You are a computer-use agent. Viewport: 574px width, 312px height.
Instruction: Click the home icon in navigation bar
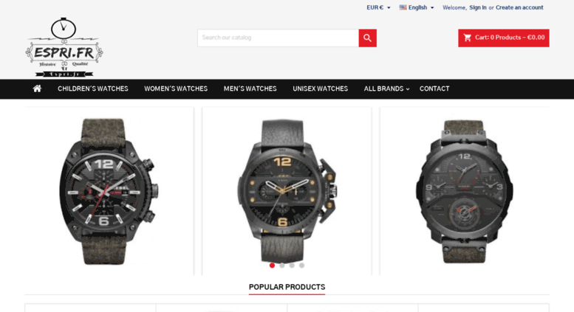click(37, 89)
